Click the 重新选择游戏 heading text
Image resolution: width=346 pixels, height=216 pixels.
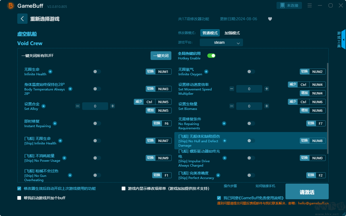45,19
